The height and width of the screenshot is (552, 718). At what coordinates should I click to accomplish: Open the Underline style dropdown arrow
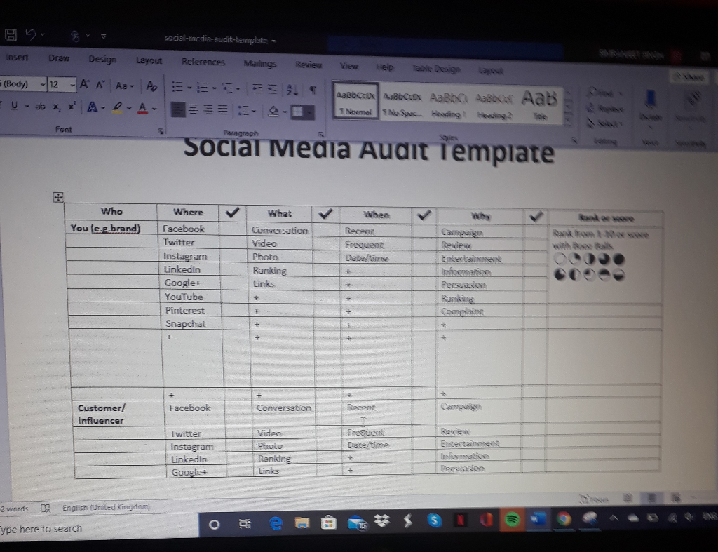point(27,107)
